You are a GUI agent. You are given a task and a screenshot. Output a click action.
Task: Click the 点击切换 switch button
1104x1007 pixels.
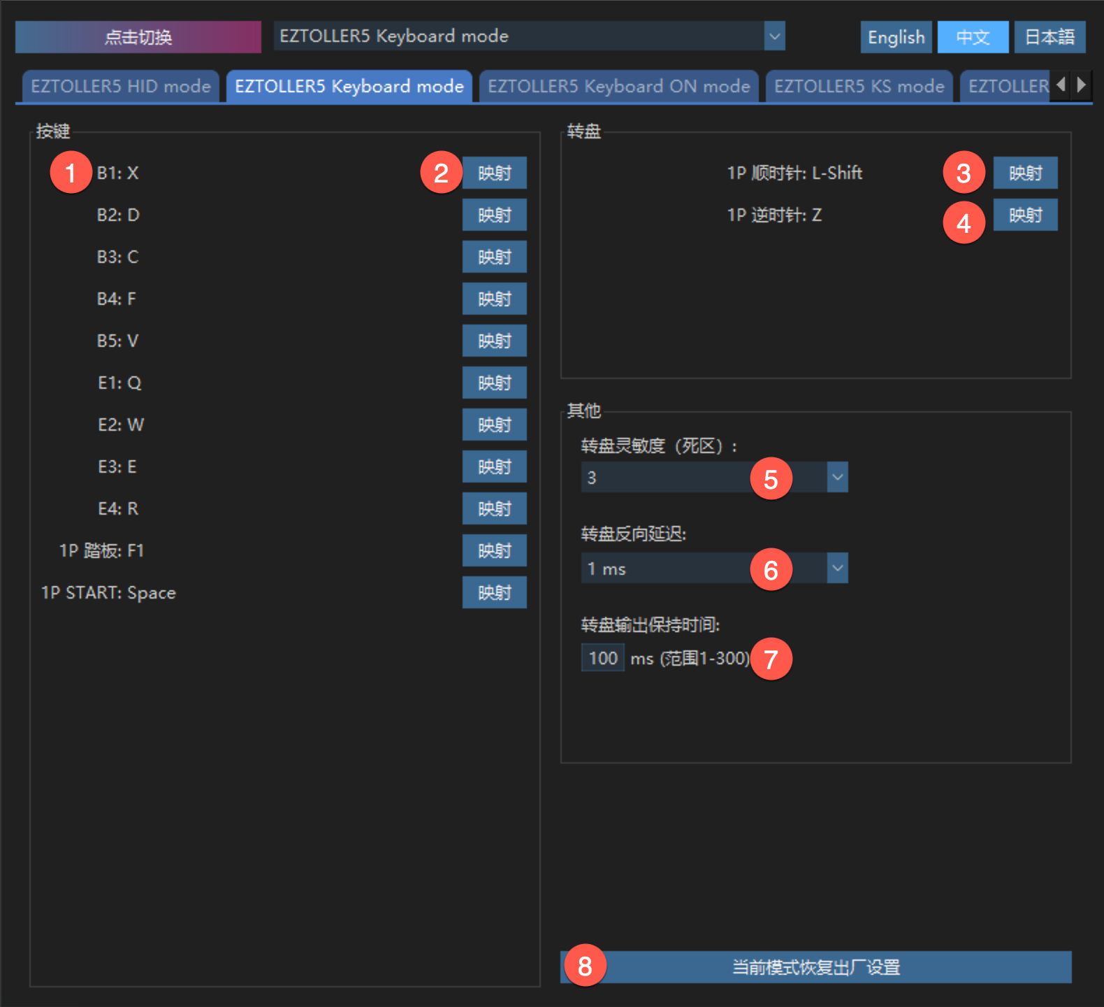138,37
